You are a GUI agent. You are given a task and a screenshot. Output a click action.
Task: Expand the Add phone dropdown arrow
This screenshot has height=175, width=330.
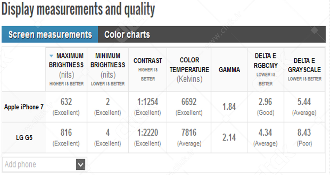[x=81, y=164]
